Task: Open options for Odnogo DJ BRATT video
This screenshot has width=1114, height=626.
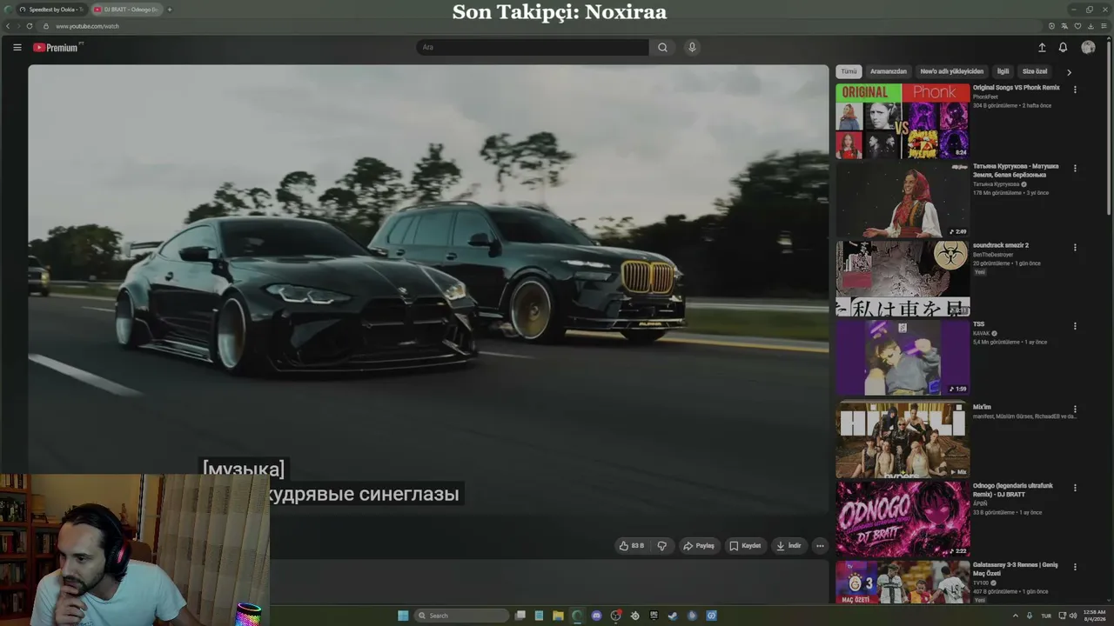Action: click(x=1075, y=488)
